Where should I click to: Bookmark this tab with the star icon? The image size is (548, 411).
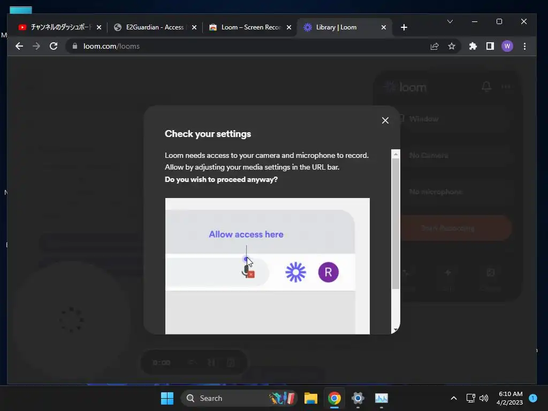452,46
